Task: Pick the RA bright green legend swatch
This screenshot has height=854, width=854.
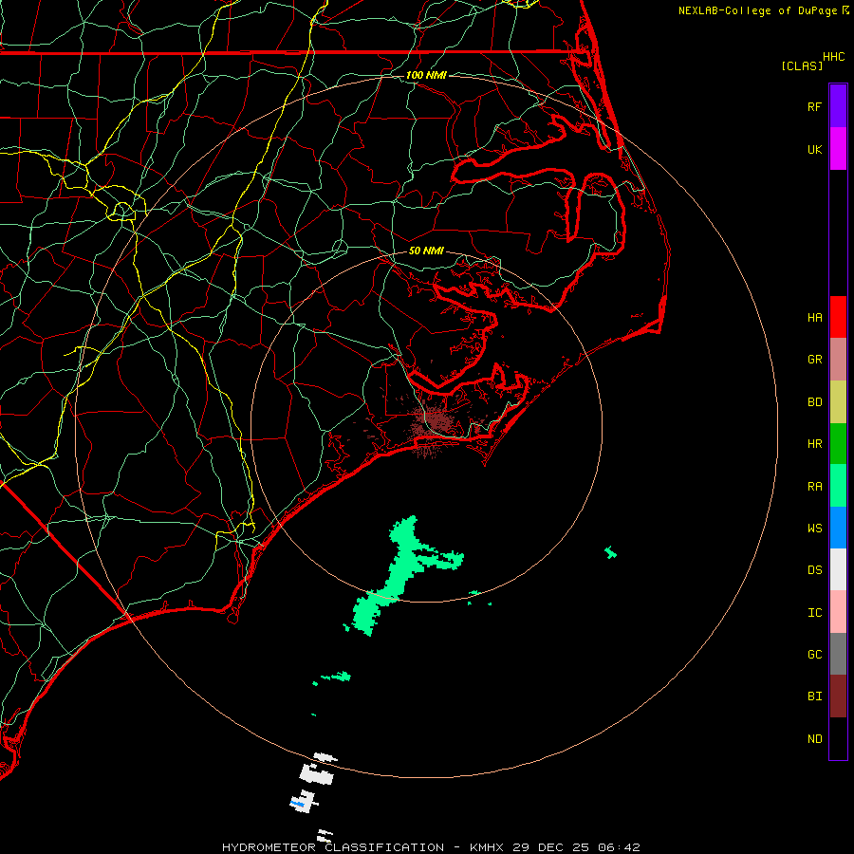Action: (838, 486)
